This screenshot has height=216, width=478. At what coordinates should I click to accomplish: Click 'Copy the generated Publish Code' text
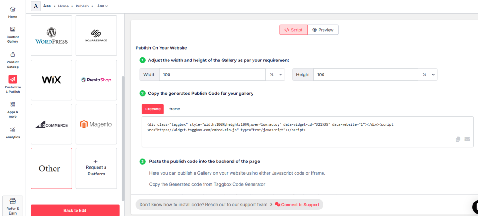tap(201, 94)
